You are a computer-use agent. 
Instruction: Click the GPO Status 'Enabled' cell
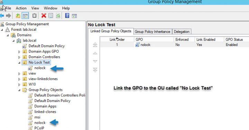[232, 45]
